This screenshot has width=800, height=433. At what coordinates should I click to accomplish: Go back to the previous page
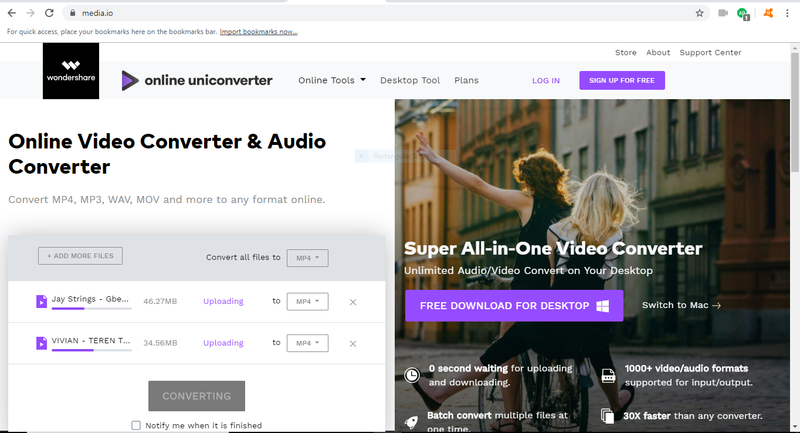pos(12,13)
